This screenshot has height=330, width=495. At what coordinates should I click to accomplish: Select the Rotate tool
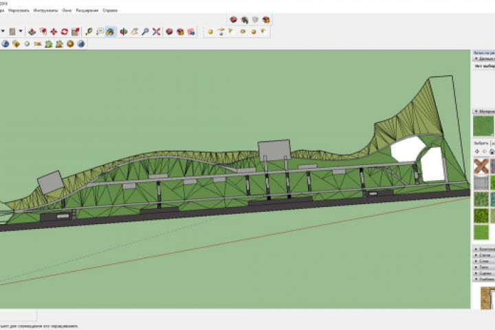point(65,32)
